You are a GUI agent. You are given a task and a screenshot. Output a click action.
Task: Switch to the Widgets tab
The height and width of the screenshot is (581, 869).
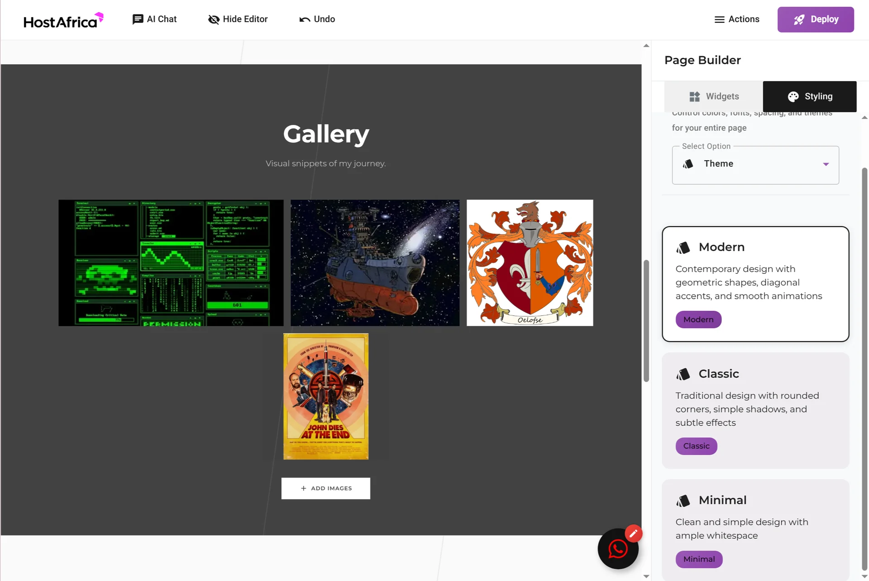713,96
